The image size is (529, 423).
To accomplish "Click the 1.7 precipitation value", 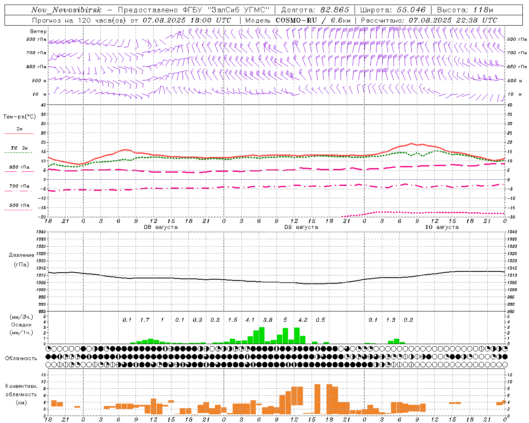I will click(145, 320).
